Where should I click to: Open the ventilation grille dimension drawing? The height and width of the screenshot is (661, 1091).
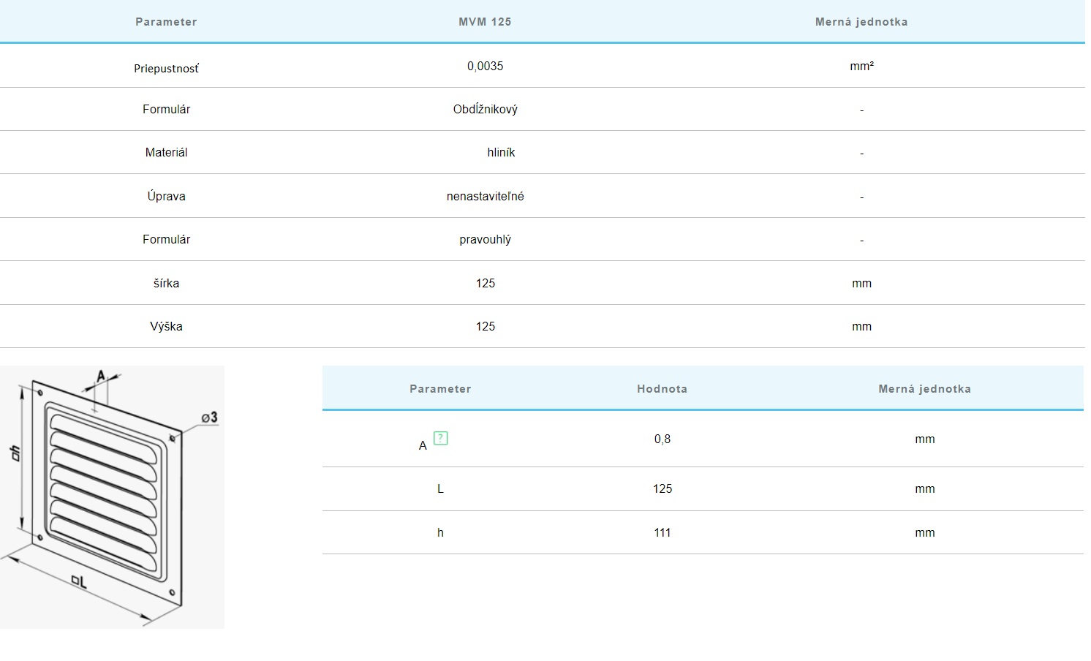(x=112, y=497)
